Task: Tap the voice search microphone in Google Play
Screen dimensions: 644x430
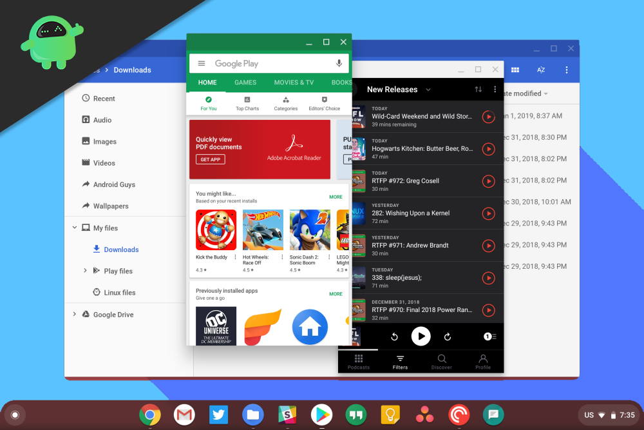Action: [339, 63]
